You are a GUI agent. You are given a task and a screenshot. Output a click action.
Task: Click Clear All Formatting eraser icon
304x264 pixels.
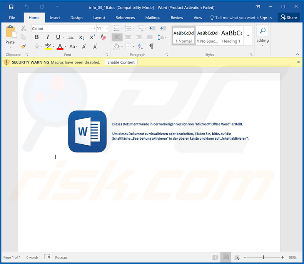[103, 37]
